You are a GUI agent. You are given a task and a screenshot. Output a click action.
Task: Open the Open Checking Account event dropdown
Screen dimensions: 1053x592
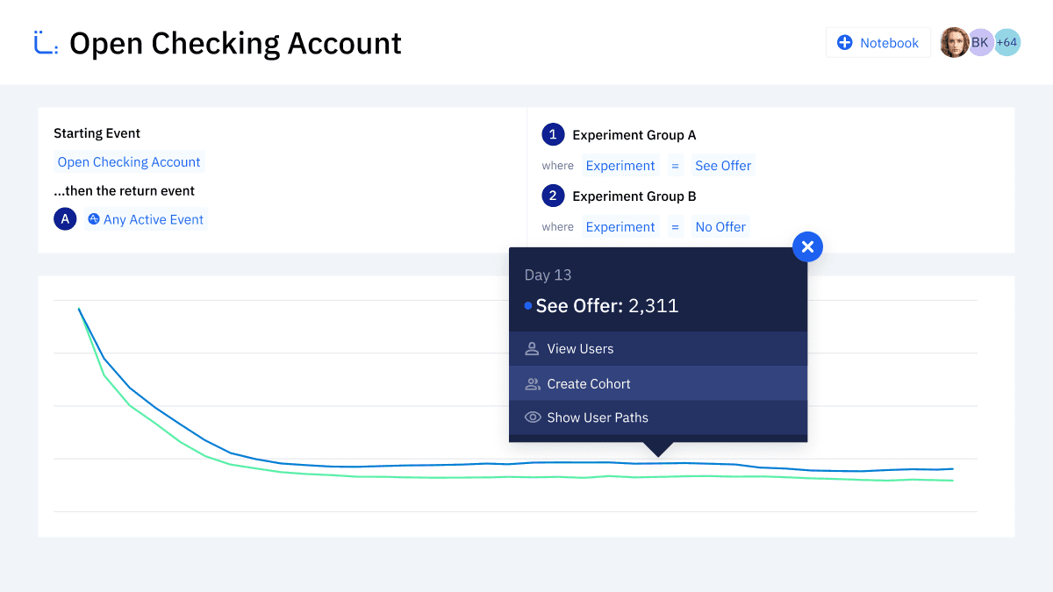[x=129, y=162]
